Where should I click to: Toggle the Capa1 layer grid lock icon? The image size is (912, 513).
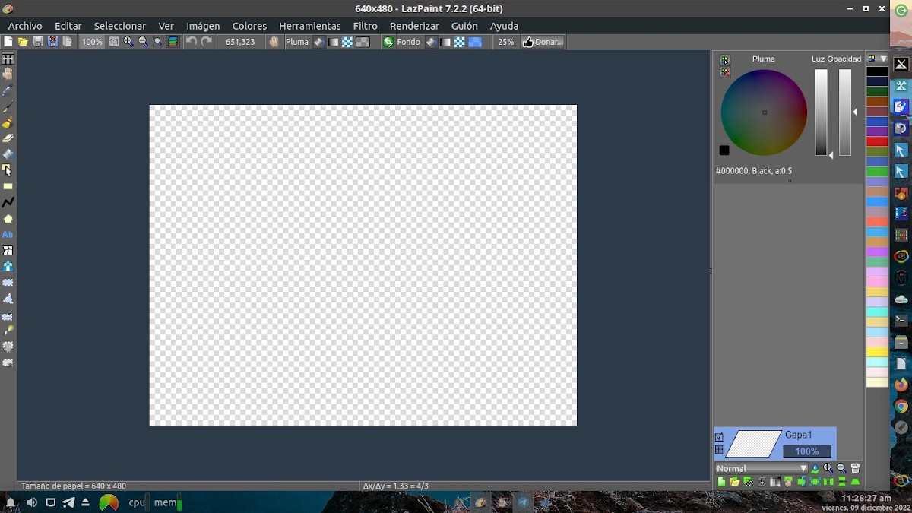pos(719,450)
